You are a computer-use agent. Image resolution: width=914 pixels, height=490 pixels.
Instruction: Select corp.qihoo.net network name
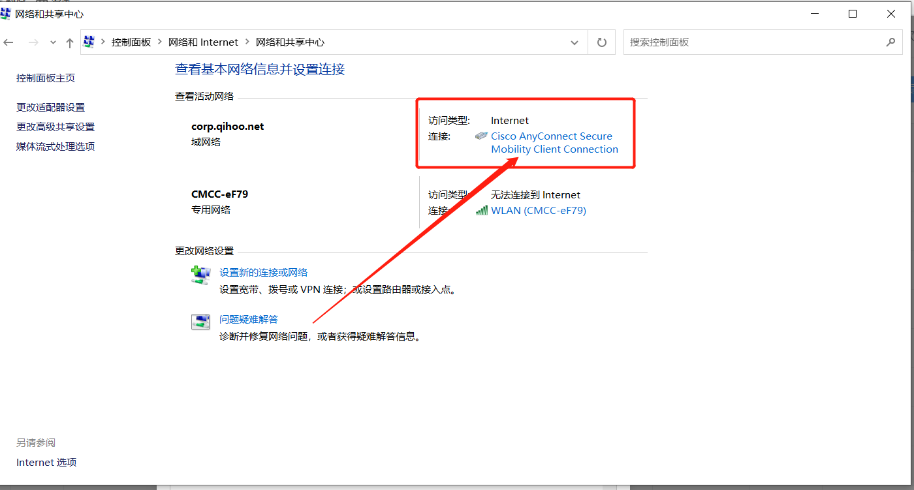[228, 126]
